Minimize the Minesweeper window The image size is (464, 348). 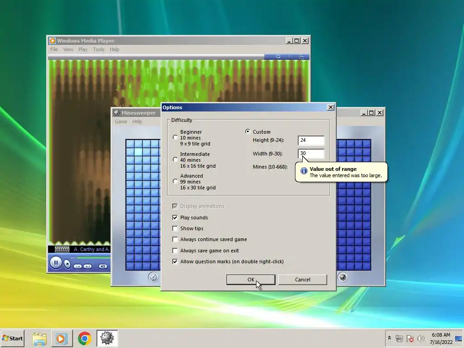(x=364, y=112)
